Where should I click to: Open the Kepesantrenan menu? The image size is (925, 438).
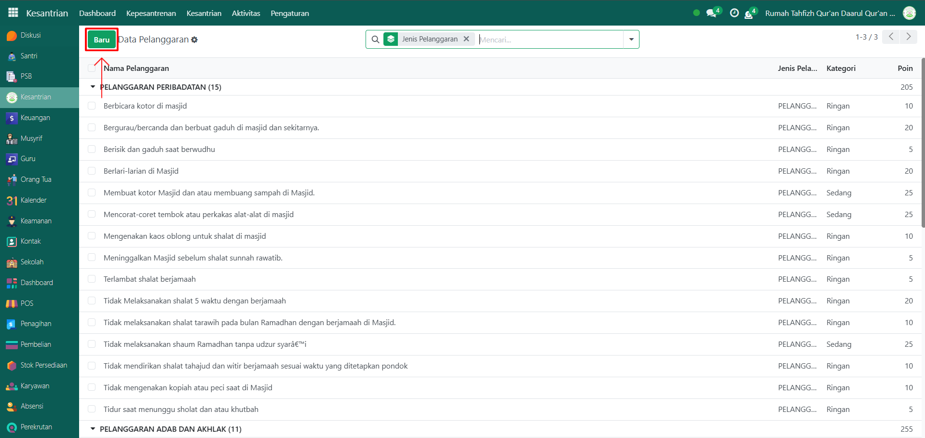tap(151, 13)
